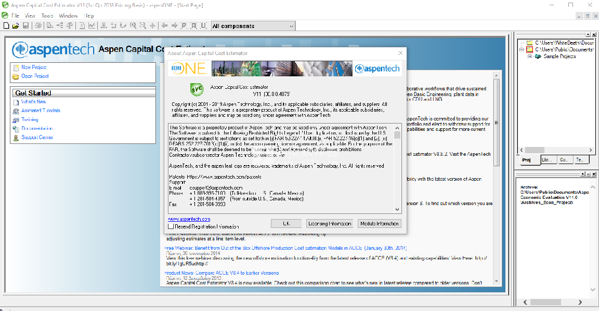This screenshot has height=311, width=599.
Task: Select the C:\Users\WhiteDeath tree item
Action: 564,43
